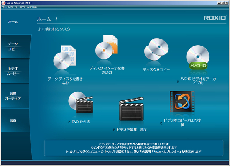Launch the Copy Disc double-disc icon
230x166 pixels.
click(x=156, y=49)
